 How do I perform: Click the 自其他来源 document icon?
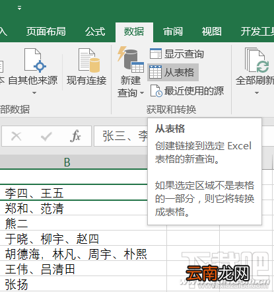point(35,60)
